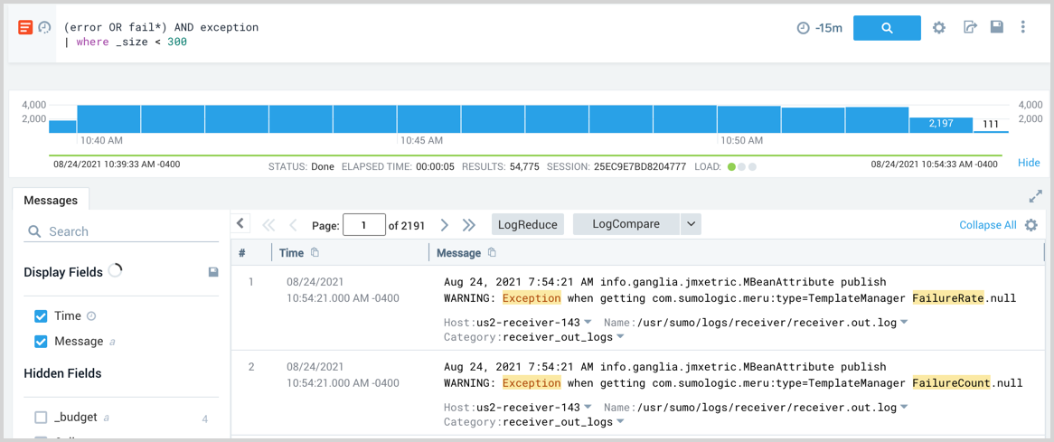Save display fields with disk icon
The image size is (1054, 442).
coord(213,272)
